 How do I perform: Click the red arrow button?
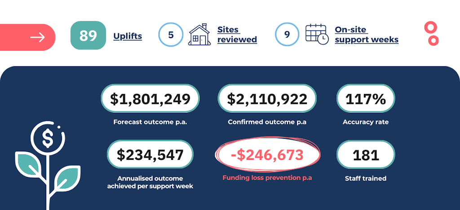28,37
